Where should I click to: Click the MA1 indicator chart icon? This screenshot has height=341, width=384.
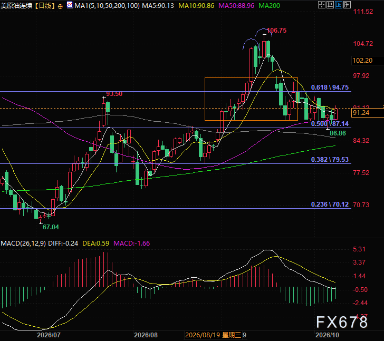click(70, 5)
